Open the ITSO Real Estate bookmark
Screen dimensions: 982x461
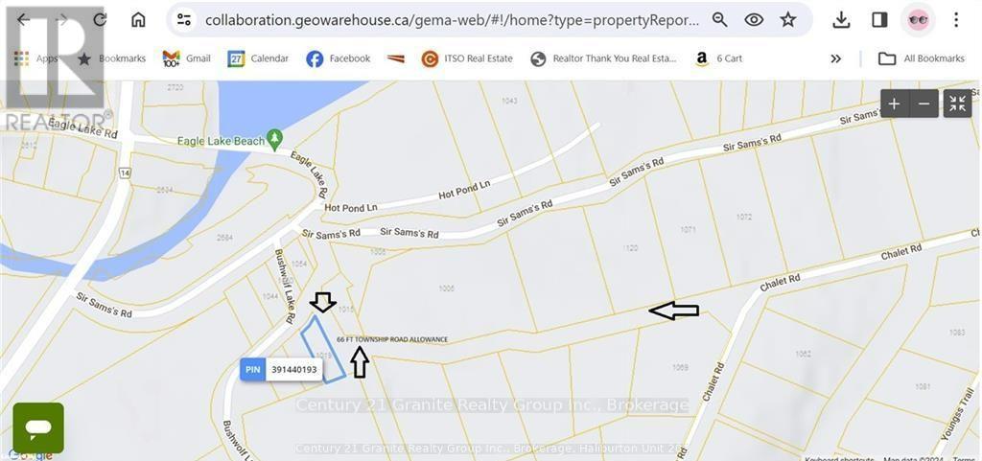click(467, 58)
